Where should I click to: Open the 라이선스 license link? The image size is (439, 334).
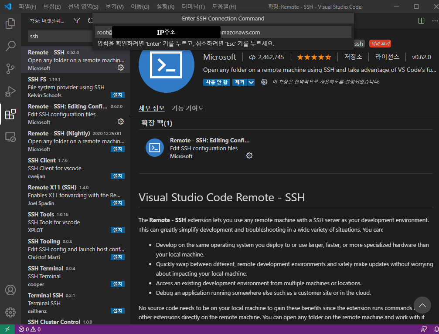point(387,57)
